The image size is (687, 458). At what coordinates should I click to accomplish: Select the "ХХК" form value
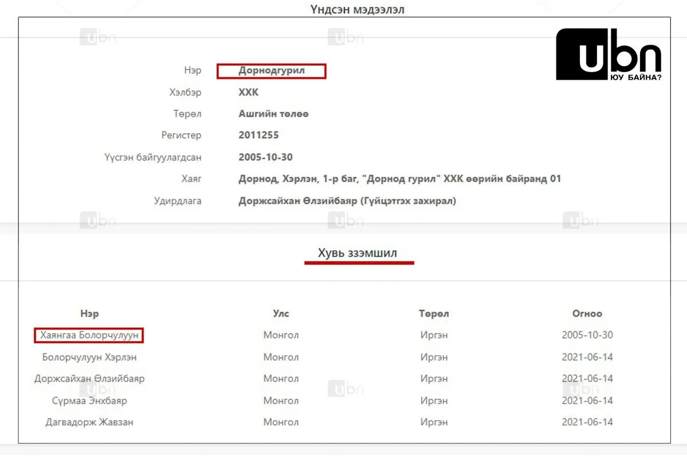click(x=248, y=93)
